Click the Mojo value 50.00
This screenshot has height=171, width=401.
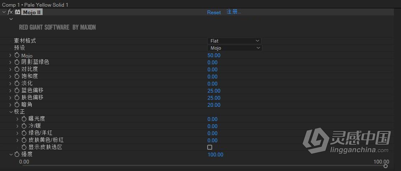214,55
